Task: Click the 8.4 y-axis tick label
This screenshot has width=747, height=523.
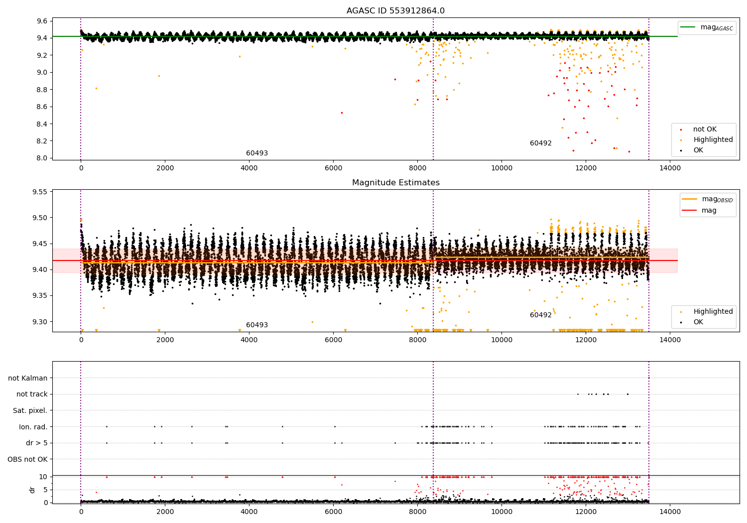Action: [x=42, y=124]
